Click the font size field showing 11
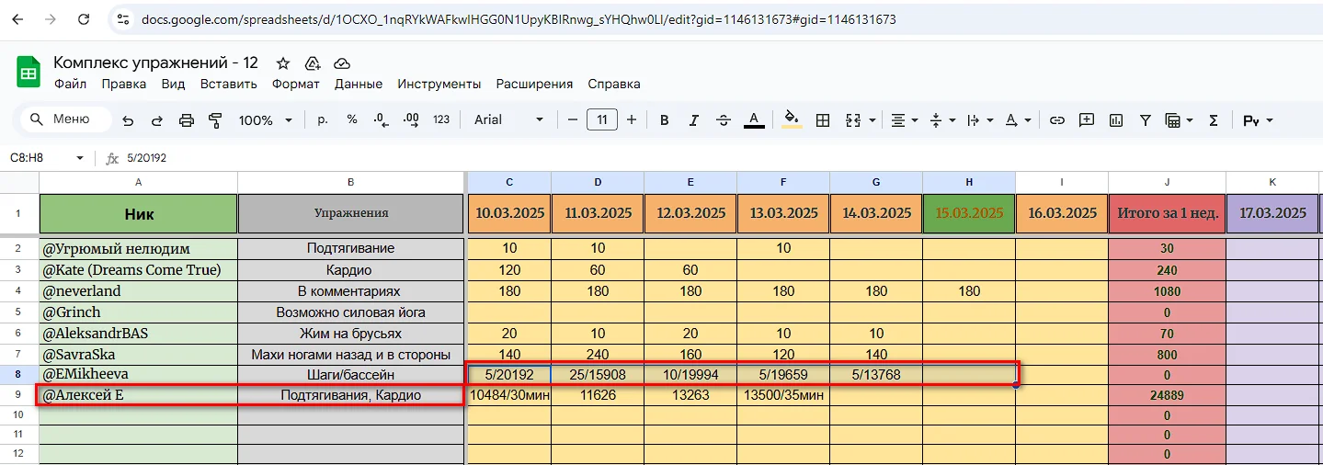The height and width of the screenshot is (465, 1323). coord(602,119)
